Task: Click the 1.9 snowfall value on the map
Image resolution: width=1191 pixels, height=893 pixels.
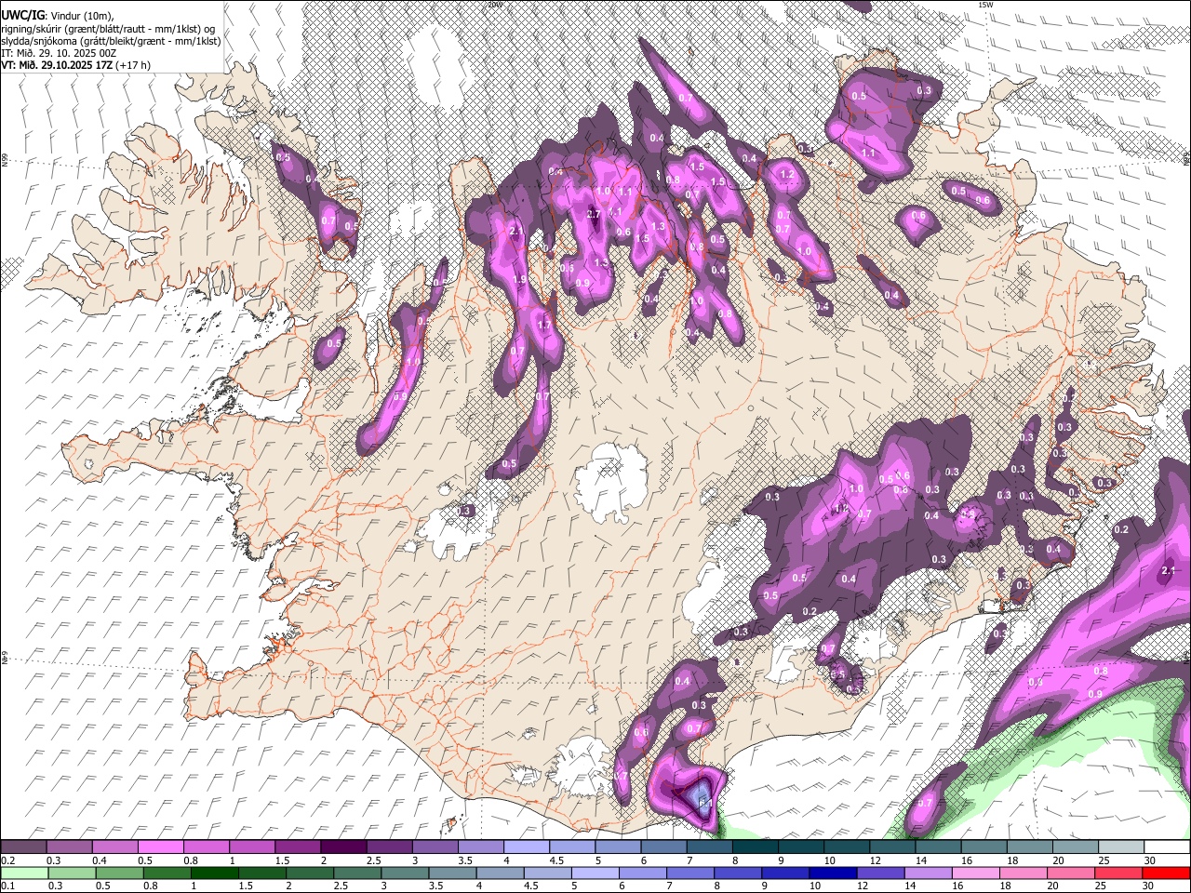Action: point(520,279)
